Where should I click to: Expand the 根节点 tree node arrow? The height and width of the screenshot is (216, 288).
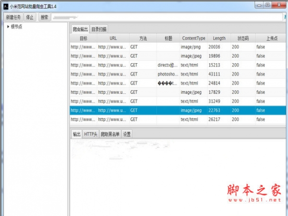pyautogui.click(x=8, y=26)
